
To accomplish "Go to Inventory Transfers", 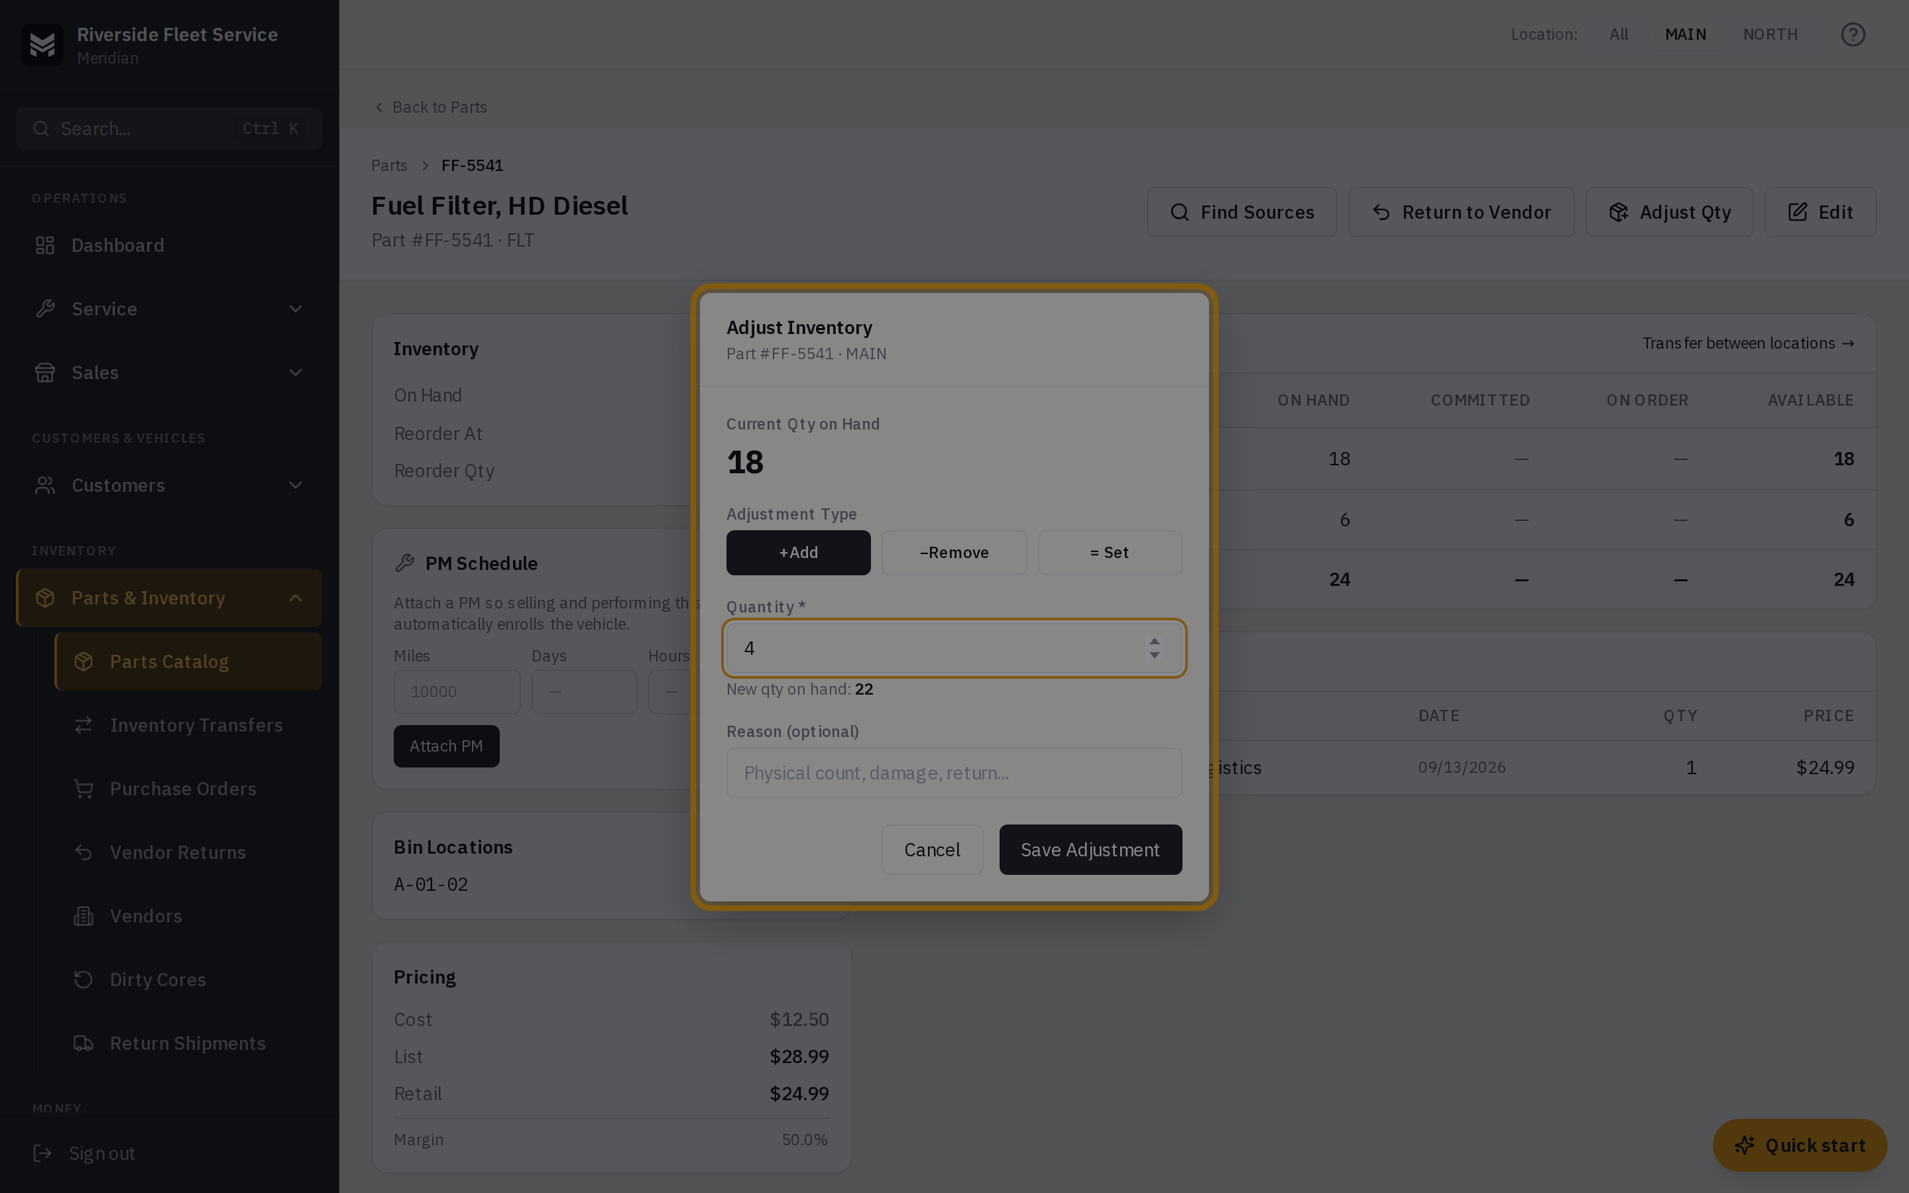I will (x=188, y=725).
